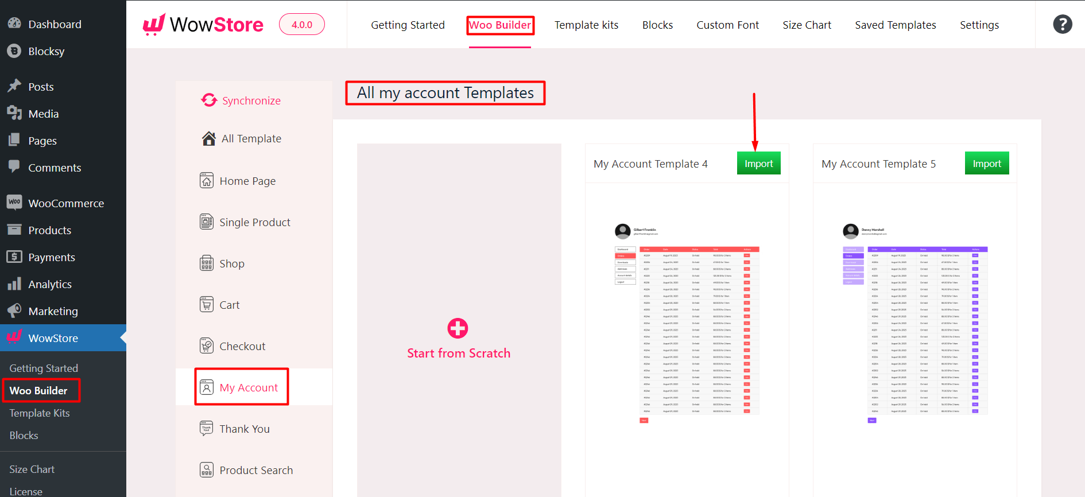Open Woo Builder in sidebar submenu

click(x=38, y=390)
